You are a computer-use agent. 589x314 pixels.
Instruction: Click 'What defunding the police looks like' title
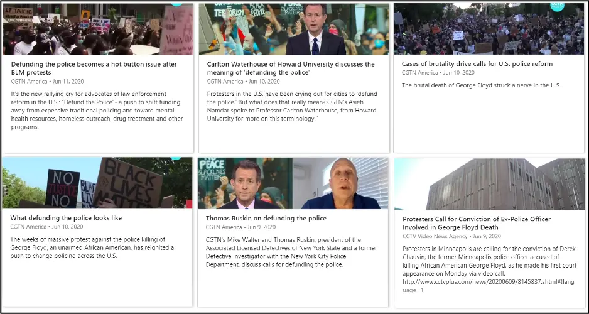click(66, 218)
